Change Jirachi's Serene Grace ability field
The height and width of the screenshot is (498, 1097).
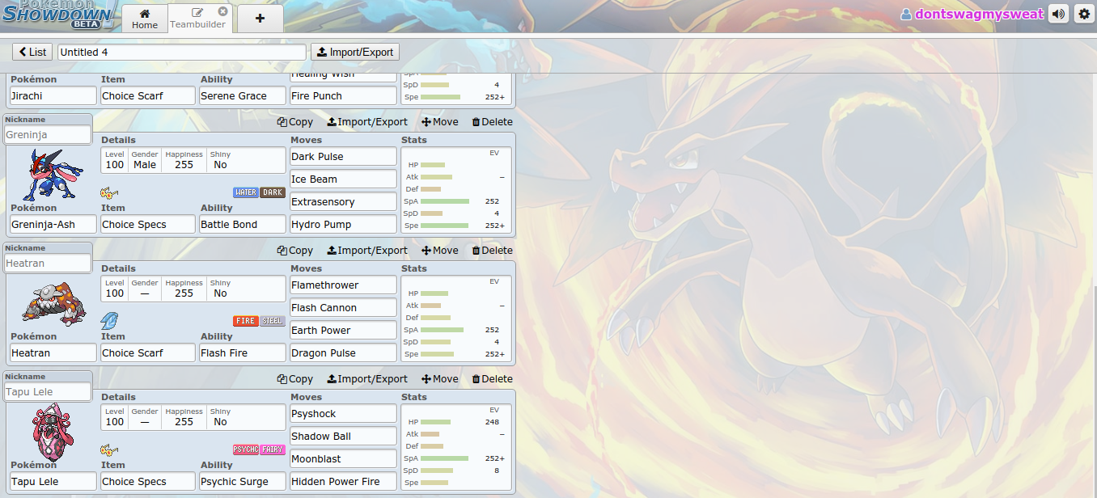243,95
